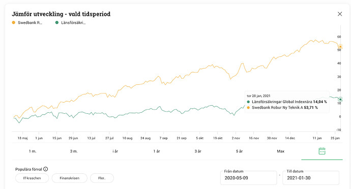Click the 25 jan axis label
Screen dimensions: 351x189
[x=335, y=138]
